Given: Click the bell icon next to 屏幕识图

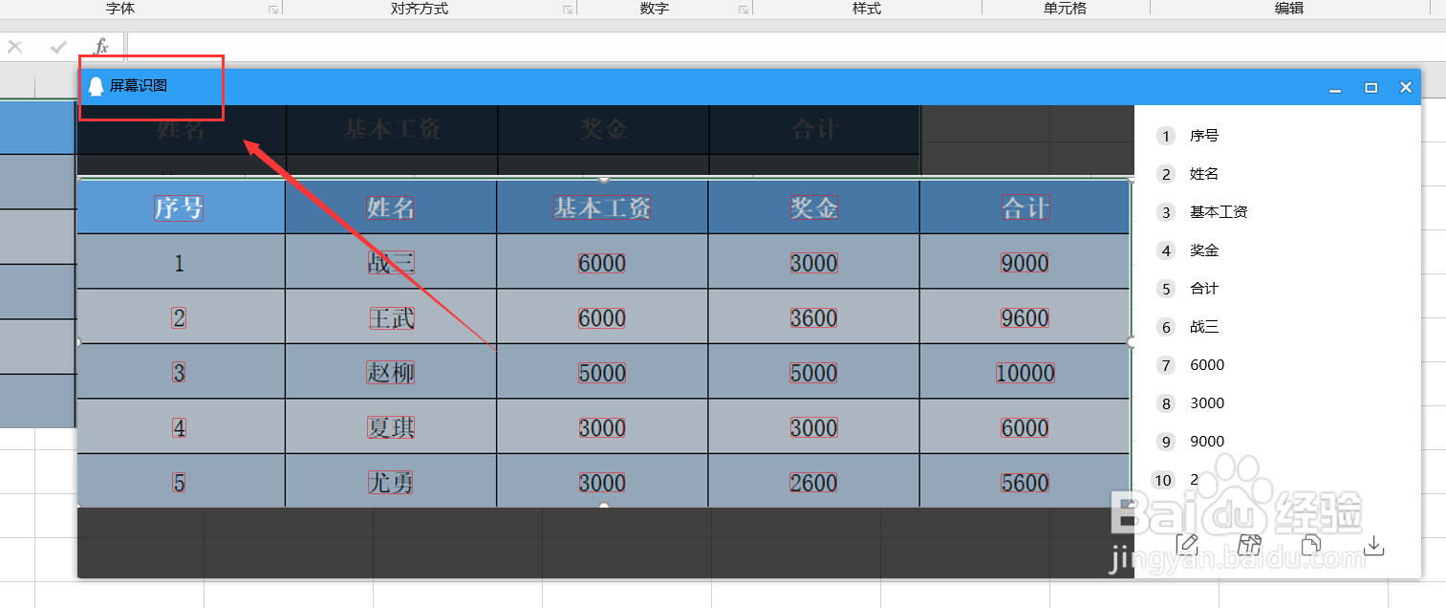Looking at the screenshot, I should tap(94, 86).
